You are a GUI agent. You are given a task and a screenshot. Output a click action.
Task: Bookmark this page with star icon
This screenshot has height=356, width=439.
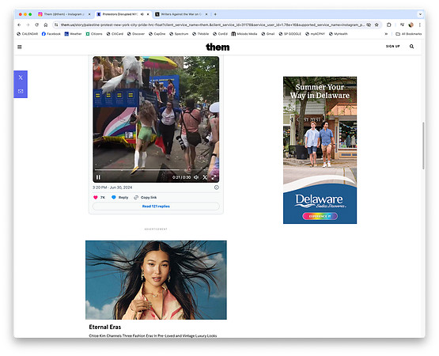(377, 25)
